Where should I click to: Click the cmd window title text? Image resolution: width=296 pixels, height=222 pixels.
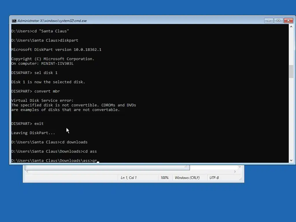(52, 21)
